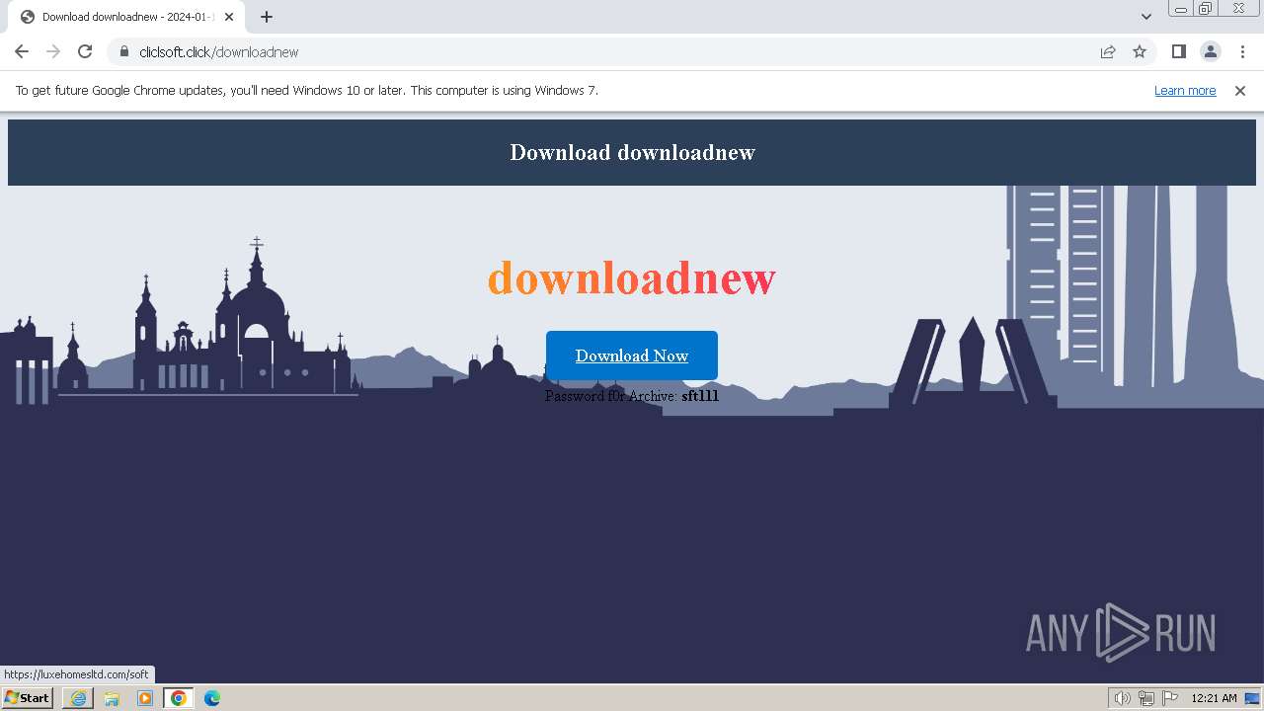Image resolution: width=1264 pixels, height=711 pixels.
Task: Open the Windows Start menu
Action: click(27, 697)
